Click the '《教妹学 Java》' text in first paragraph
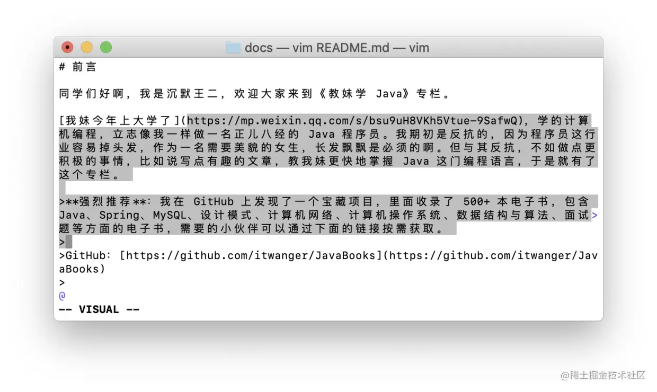Image resolution: width=657 pixels, height=392 pixels. (x=366, y=94)
